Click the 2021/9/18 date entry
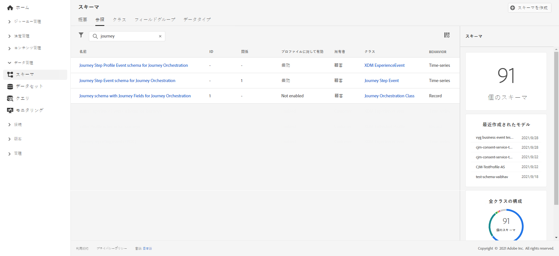 tap(530, 177)
